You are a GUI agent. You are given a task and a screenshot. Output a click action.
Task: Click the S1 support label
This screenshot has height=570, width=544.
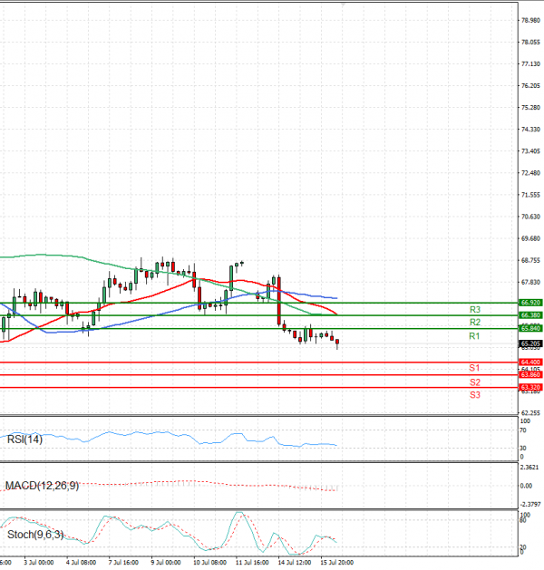[474, 368]
